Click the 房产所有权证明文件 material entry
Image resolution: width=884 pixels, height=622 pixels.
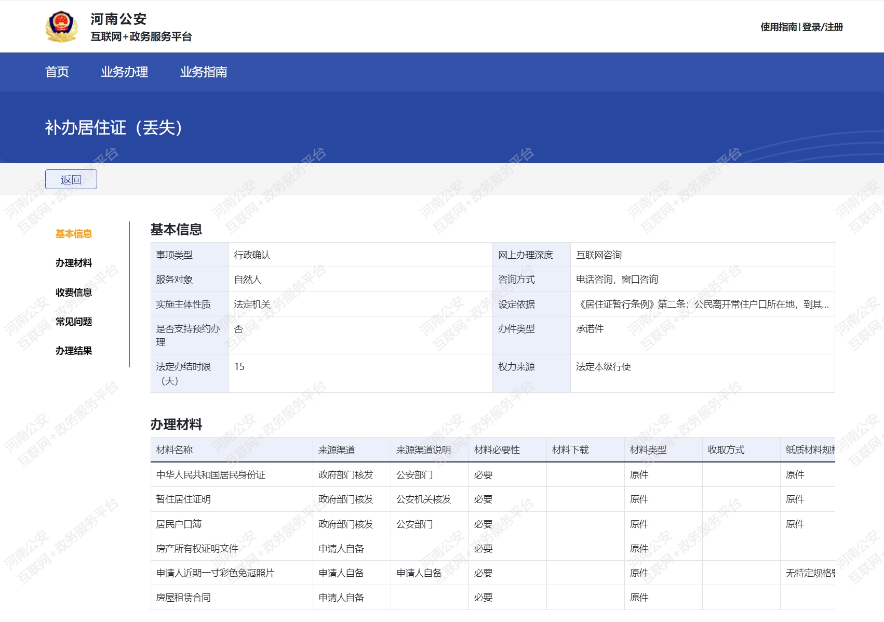click(197, 549)
